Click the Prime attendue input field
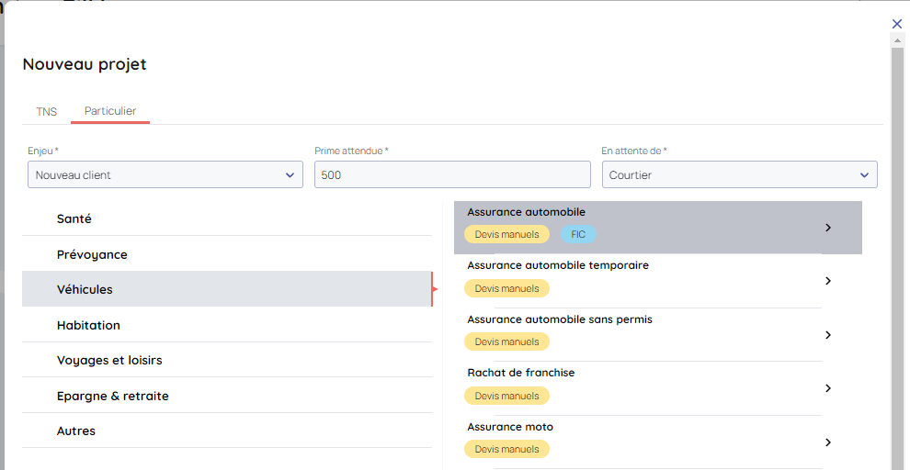Screen dimensions: 910x470 click(452, 174)
